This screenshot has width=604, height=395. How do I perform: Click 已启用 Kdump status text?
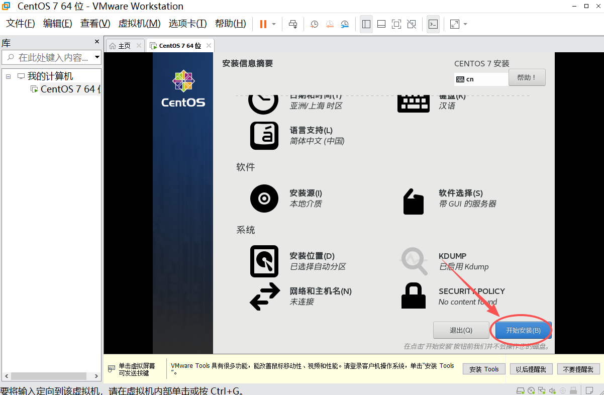point(464,266)
